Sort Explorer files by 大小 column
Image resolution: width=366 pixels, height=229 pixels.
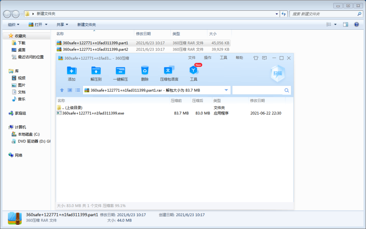point(219,34)
